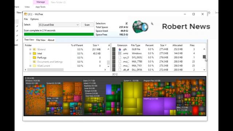
Task: Click the SYS_0505 row color swatch
Action: tap(114, 57)
